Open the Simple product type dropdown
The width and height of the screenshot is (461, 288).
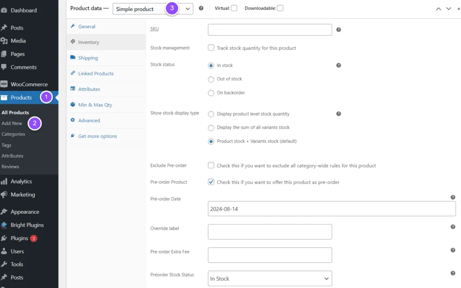[x=153, y=9]
